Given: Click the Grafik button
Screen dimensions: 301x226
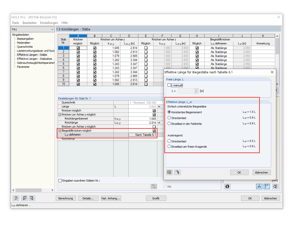Looking at the screenshot, I should click(x=156, y=198).
